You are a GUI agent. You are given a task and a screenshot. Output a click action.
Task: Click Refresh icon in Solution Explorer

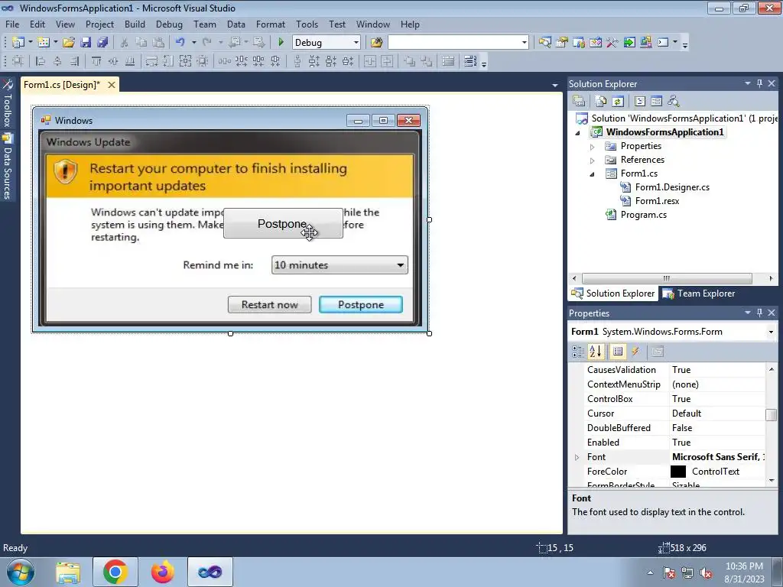[x=618, y=102]
